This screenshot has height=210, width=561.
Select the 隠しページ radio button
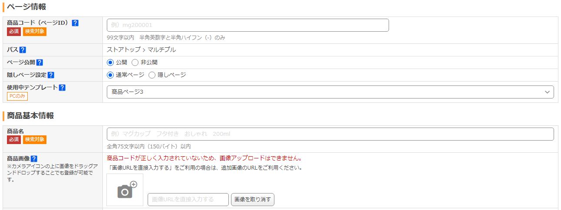152,75
